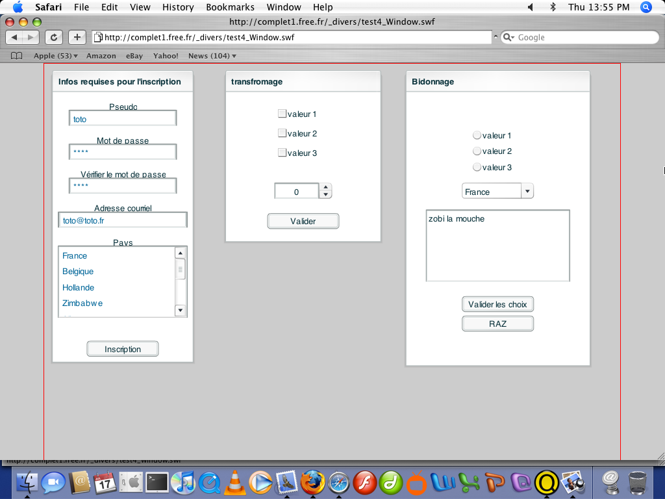Select radio valeur 2 in Bidonnage
The height and width of the screenshot is (499, 665).
click(477, 151)
